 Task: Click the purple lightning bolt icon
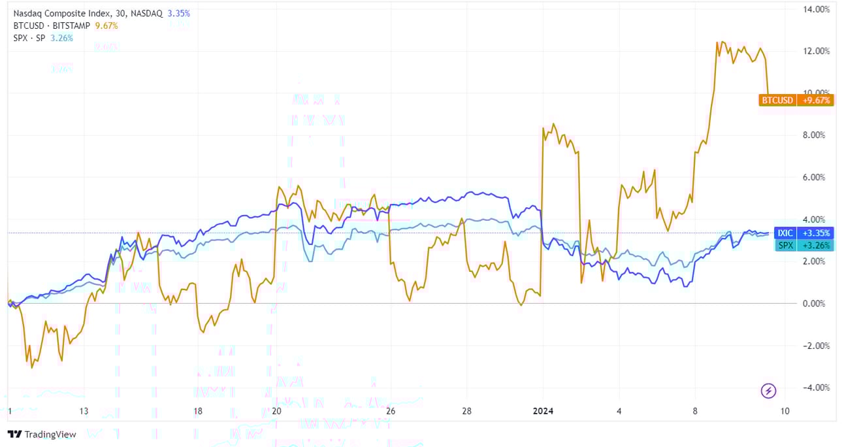[769, 391]
